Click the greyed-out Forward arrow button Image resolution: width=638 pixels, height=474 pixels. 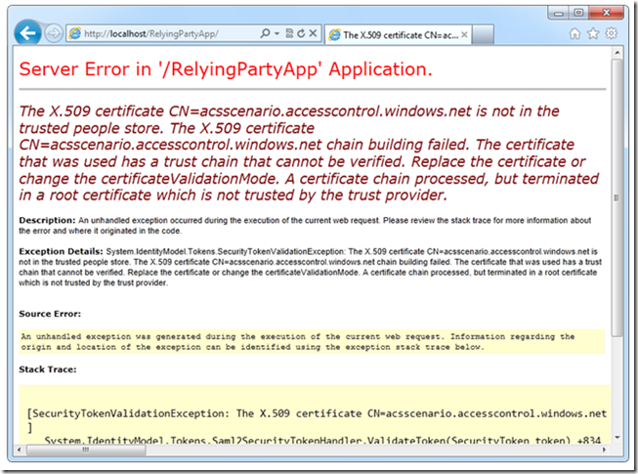(x=54, y=33)
